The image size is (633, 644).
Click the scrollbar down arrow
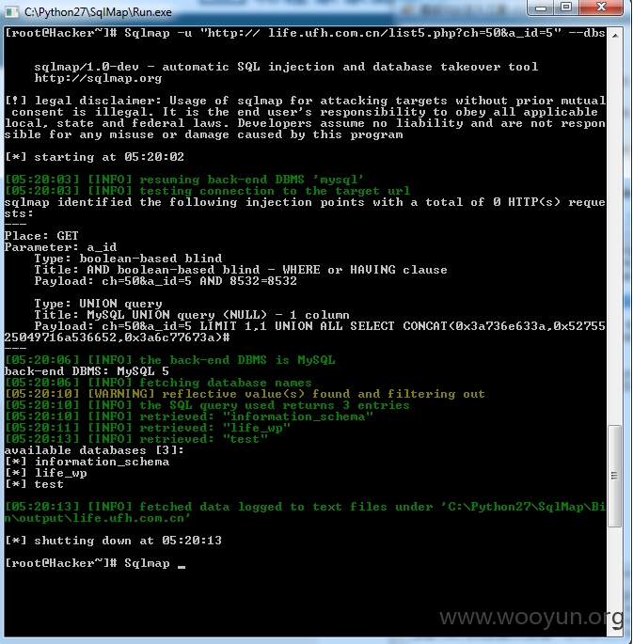tap(615, 629)
